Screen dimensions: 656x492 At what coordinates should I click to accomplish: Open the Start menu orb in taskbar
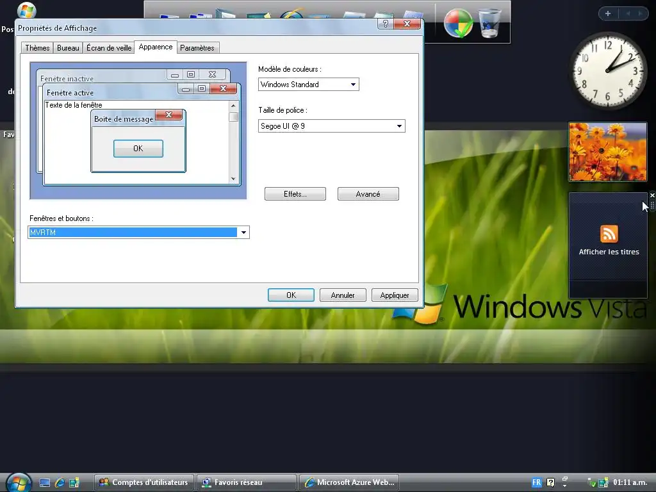pos(19,483)
